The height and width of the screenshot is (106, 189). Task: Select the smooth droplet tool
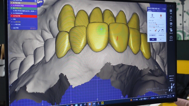click(x=161, y=16)
